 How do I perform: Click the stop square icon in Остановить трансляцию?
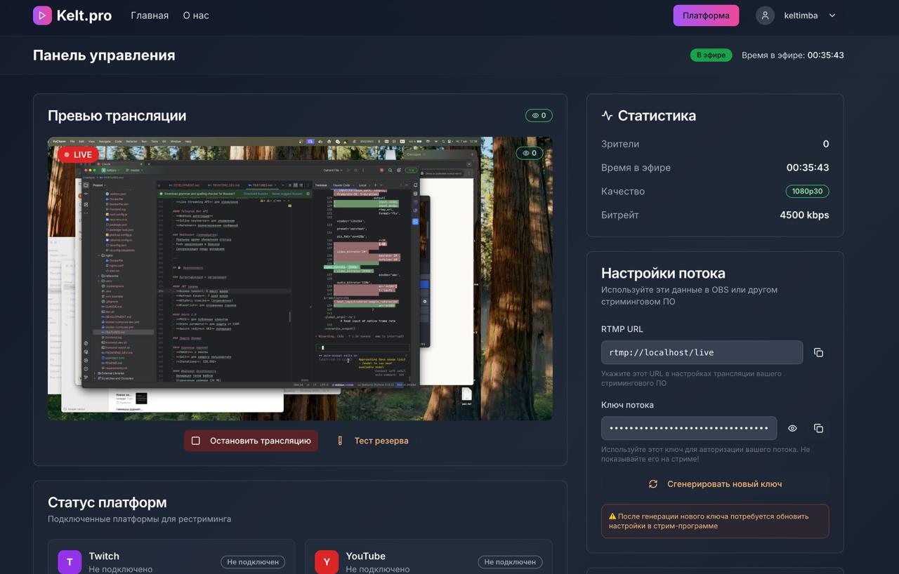197,441
